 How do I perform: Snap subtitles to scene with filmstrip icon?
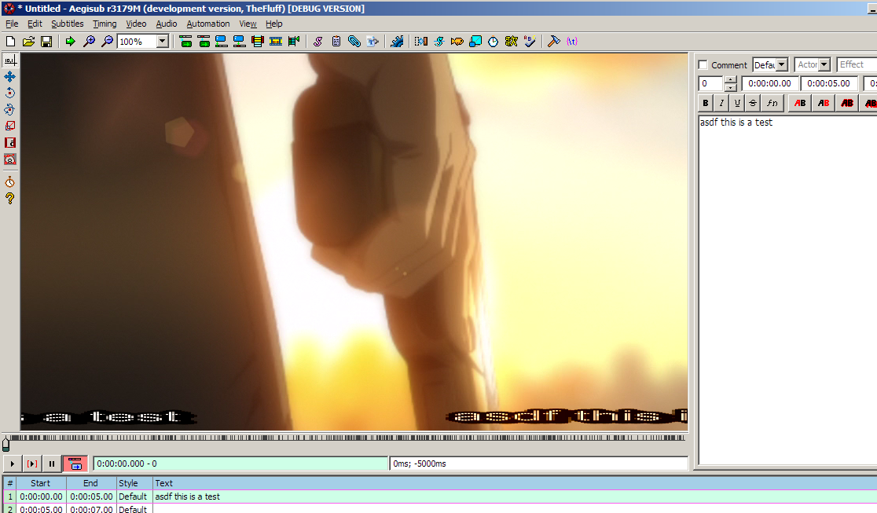pyautogui.click(x=276, y=42)
